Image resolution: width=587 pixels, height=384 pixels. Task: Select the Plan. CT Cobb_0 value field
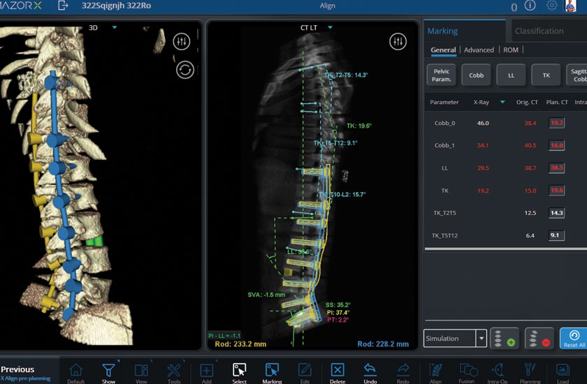pos(556,123)
